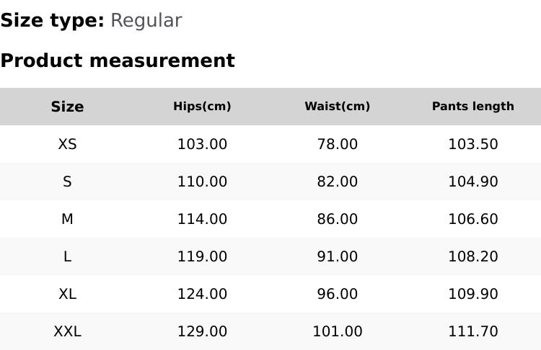Click the Regular size type value
Viewport: 541px width, 350px height.
(x=146, y=20)
